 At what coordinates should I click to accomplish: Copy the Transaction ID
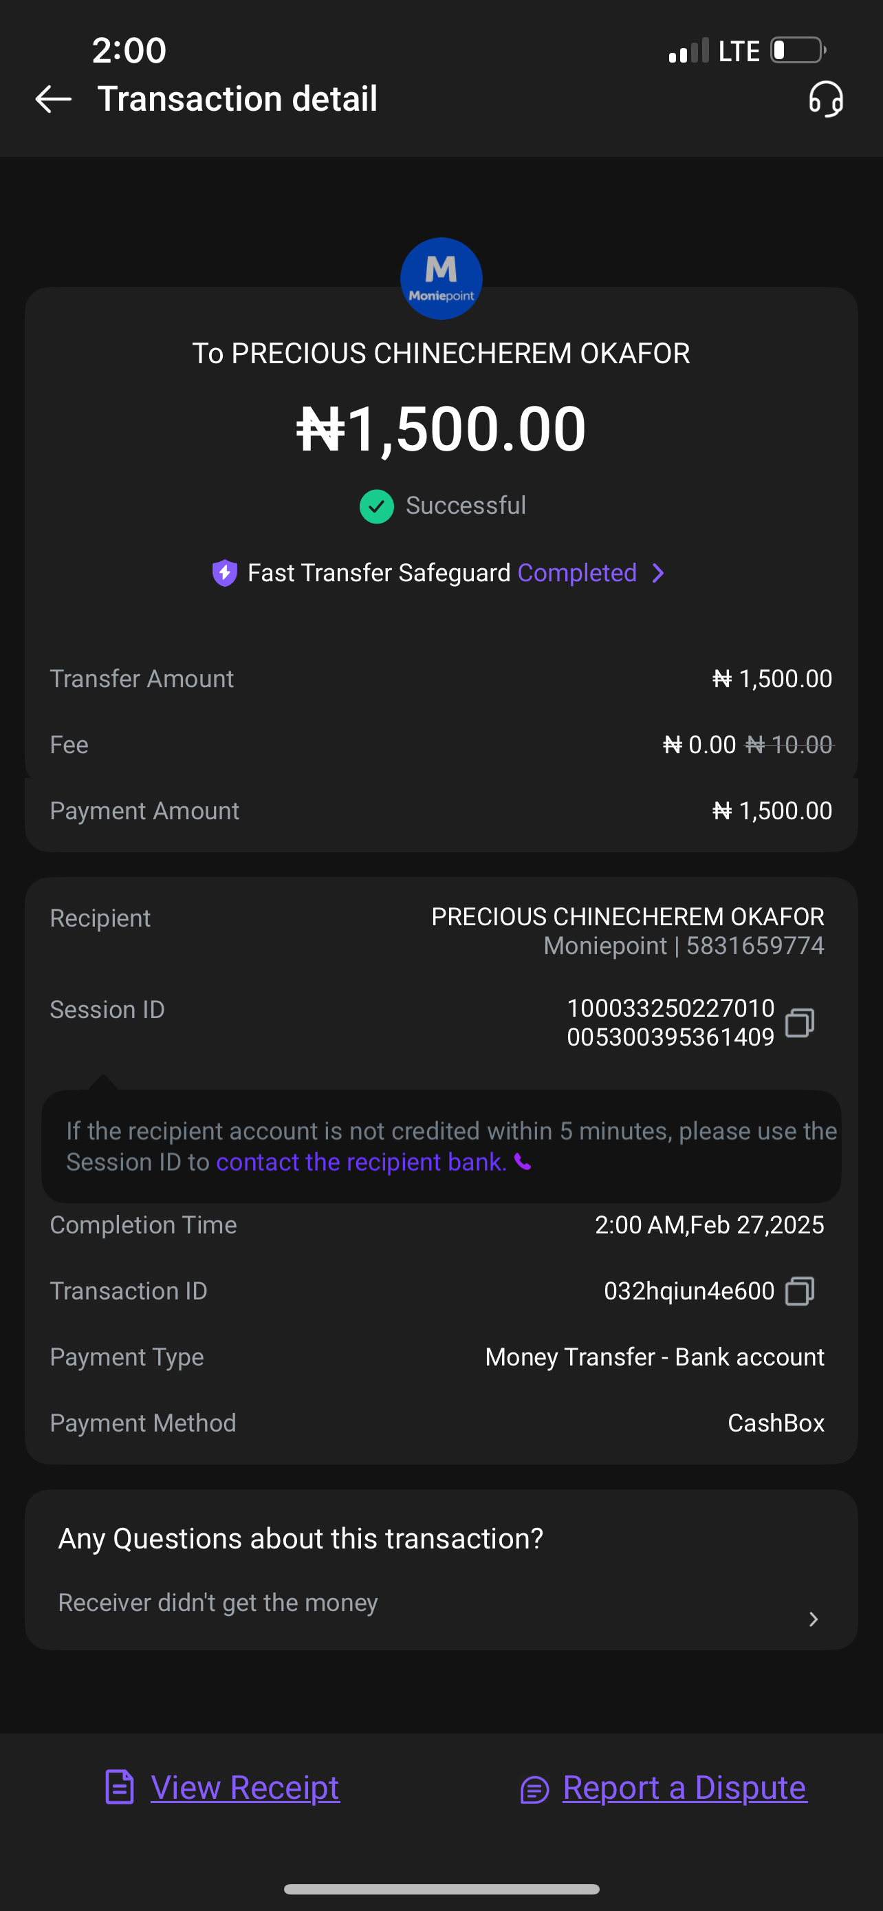(x=799, y=1291)
